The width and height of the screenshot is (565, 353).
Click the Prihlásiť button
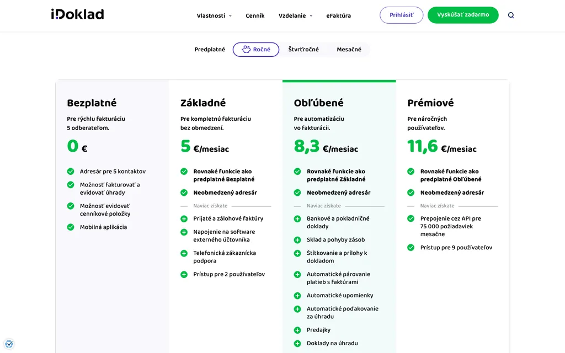pyautogui.click(x=402, y=15)
